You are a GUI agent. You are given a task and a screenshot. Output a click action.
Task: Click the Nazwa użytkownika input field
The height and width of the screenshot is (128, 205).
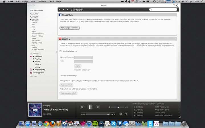(x=83, y=57)
